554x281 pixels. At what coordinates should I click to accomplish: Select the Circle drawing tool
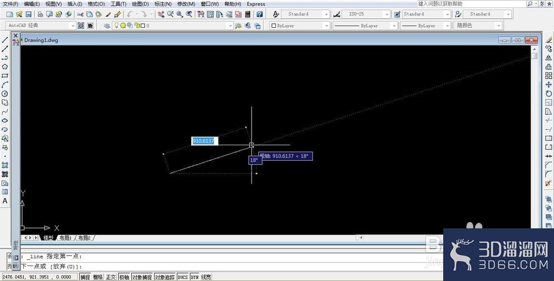click(x=5, y=94)
